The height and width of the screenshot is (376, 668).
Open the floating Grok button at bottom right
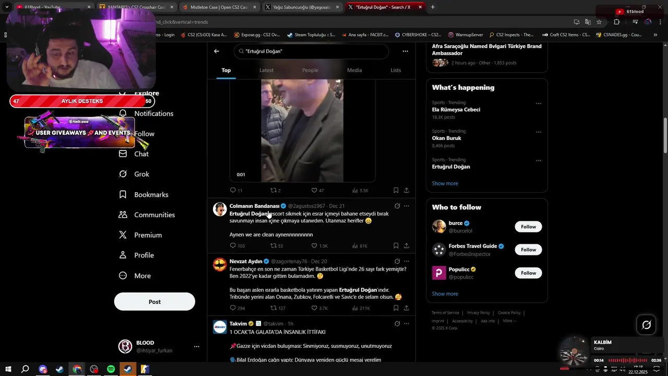646,325
